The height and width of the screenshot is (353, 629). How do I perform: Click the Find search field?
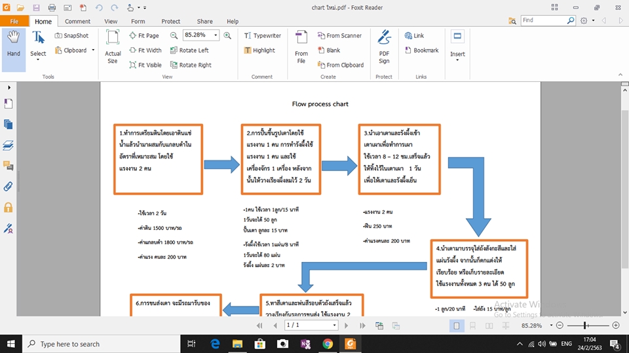(x=544, y=20)
